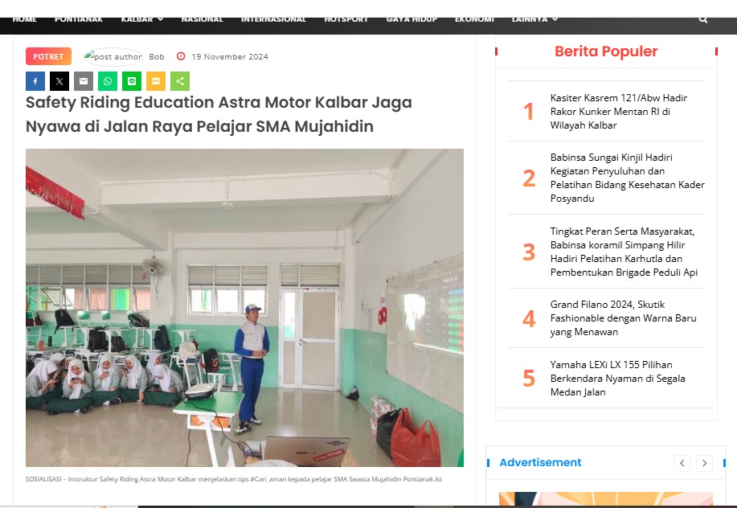Open Babinsa koramil Simpang Hilir article

624,252
